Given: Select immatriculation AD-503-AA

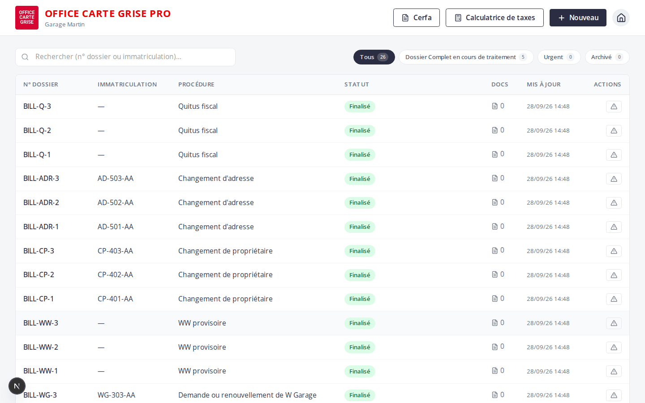Looking at the screenshot, I should click(116, 178).
